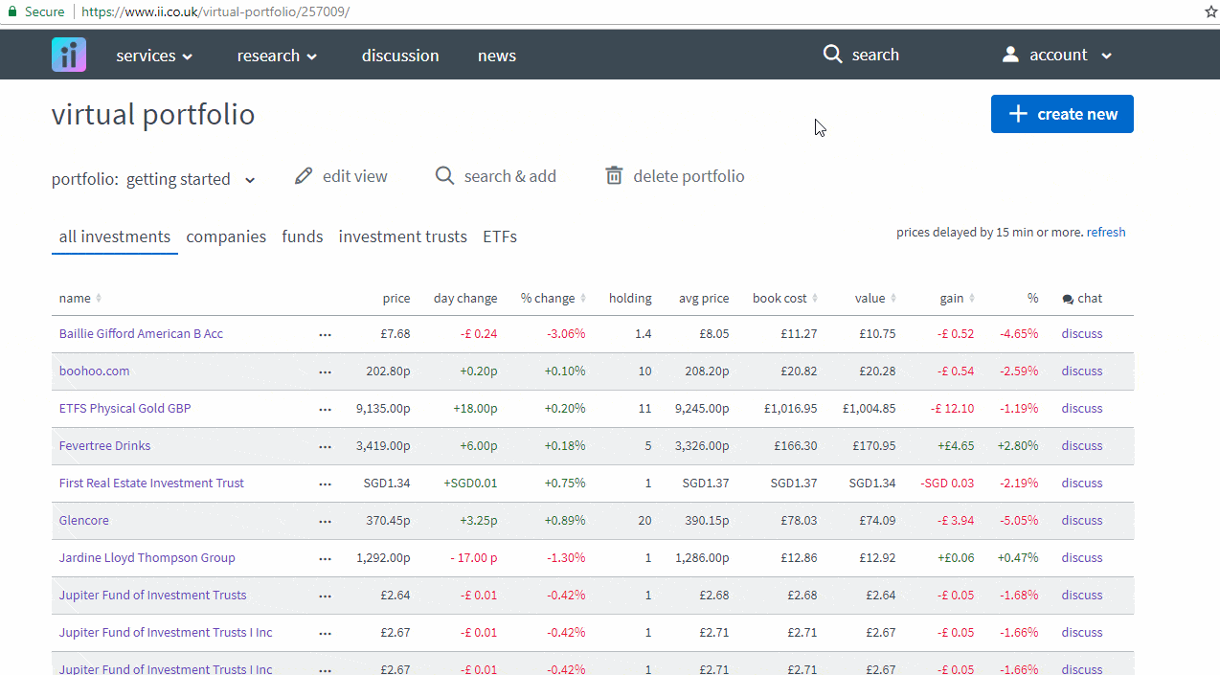Screen dimensions: 1220x675
Task: Expand the services menu
Action: [154, 56]
